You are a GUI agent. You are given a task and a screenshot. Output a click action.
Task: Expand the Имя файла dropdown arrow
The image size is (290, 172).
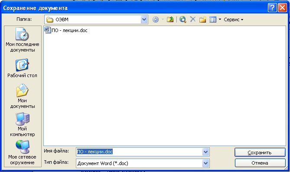coord(205,152)
